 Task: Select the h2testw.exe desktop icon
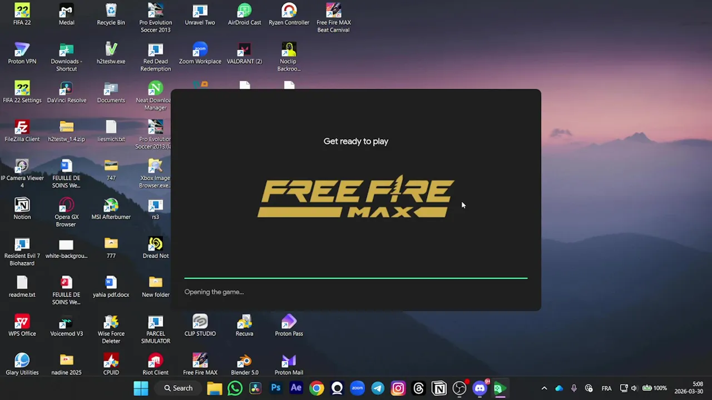pos(111,53)
